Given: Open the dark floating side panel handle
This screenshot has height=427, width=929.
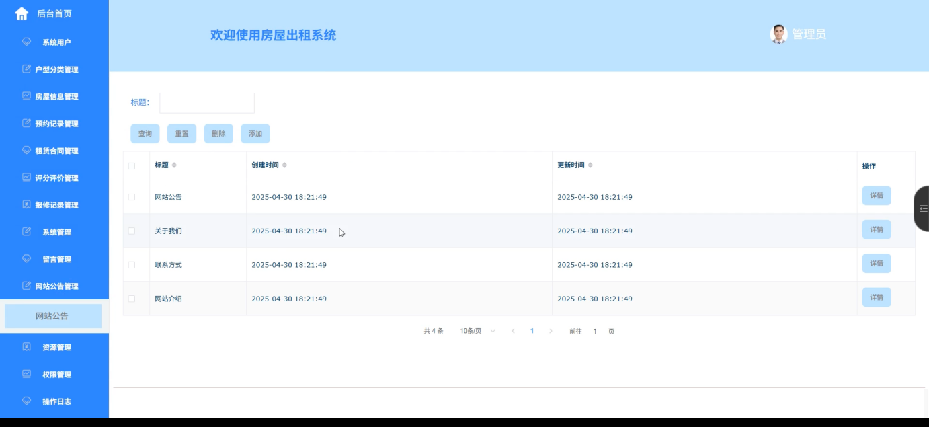Looking at the screenshot, I should 922,208.
